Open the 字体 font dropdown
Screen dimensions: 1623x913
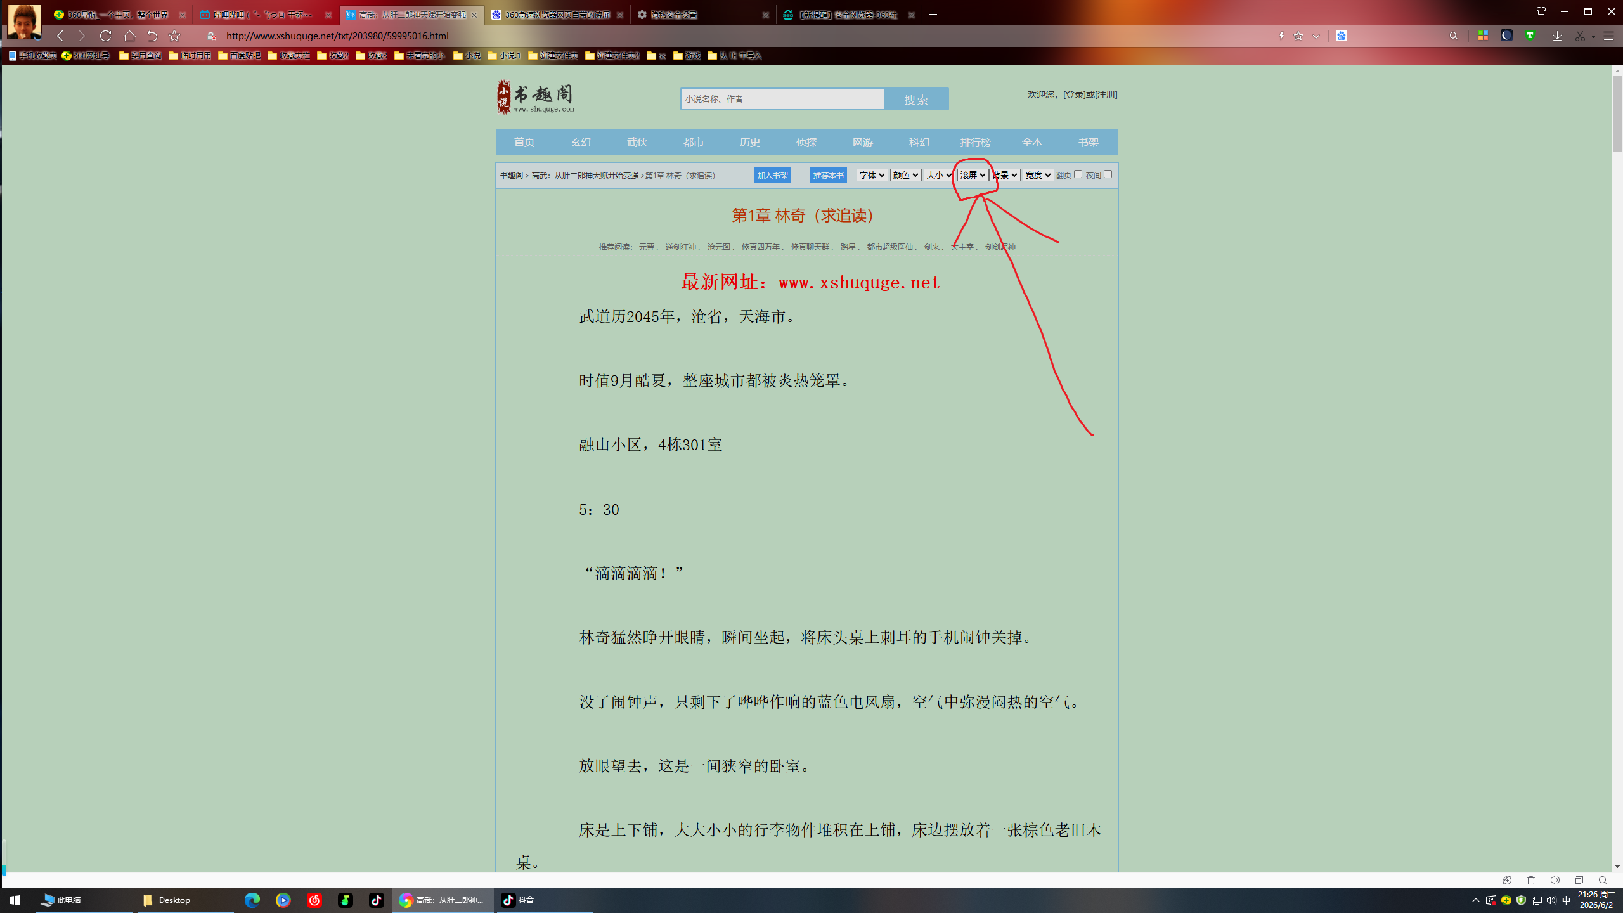[x=872, y=175]
